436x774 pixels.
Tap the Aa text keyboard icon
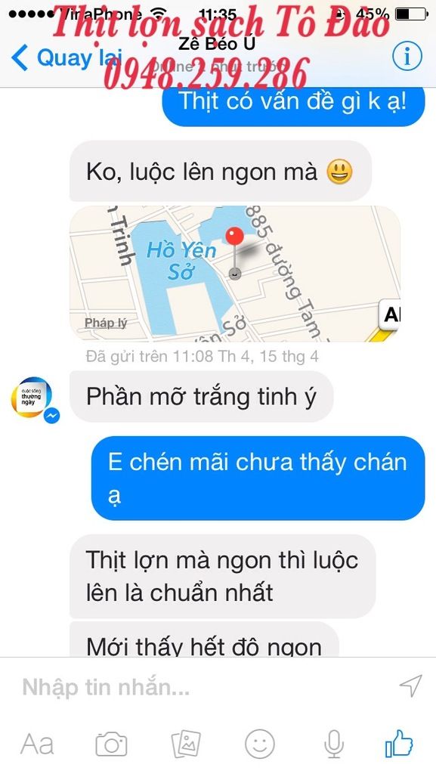click(x=38, y=745)
